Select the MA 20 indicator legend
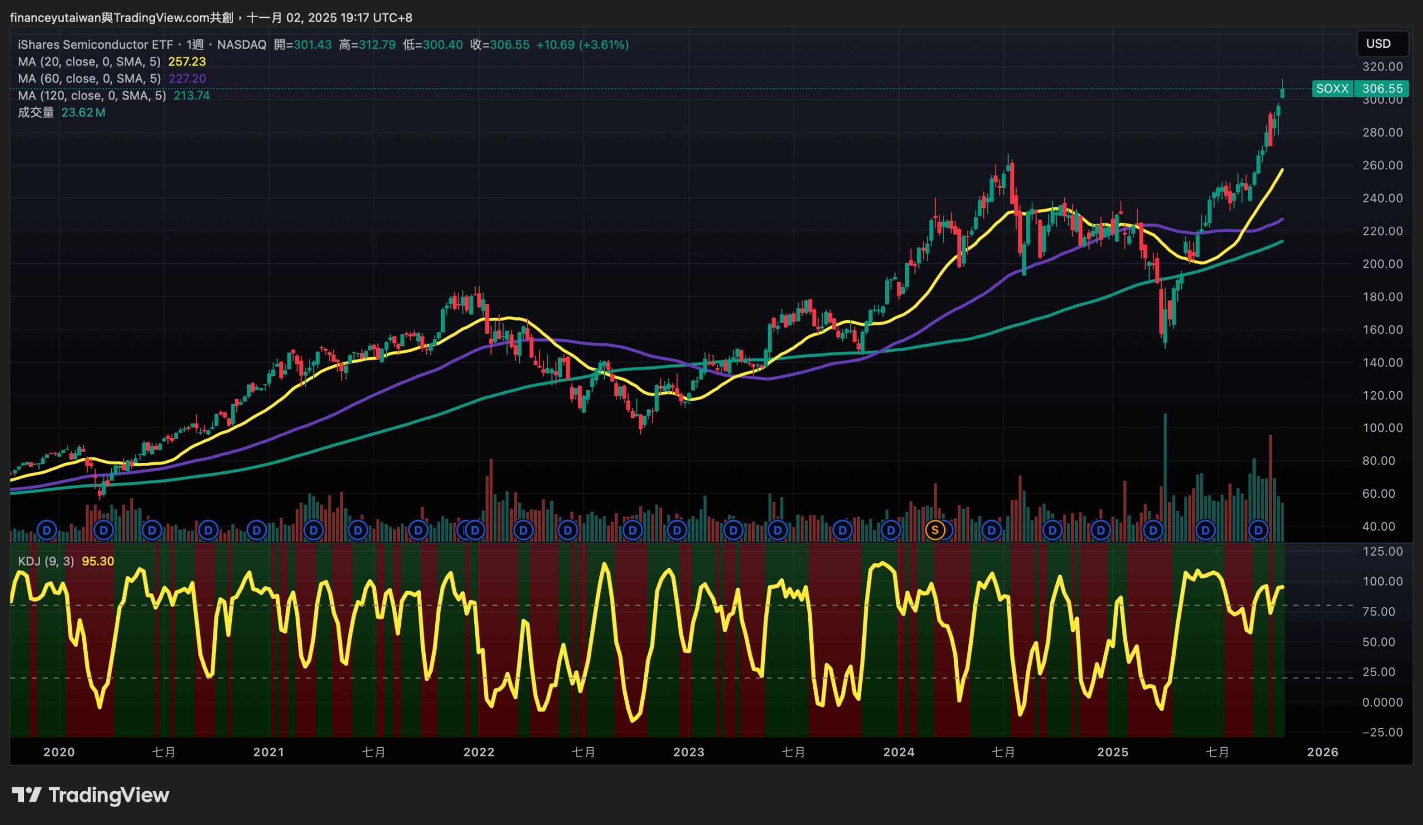 point(89,62)
